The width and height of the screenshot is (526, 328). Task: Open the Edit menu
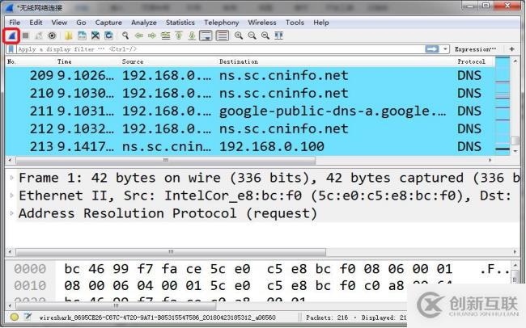click(36, 23)
